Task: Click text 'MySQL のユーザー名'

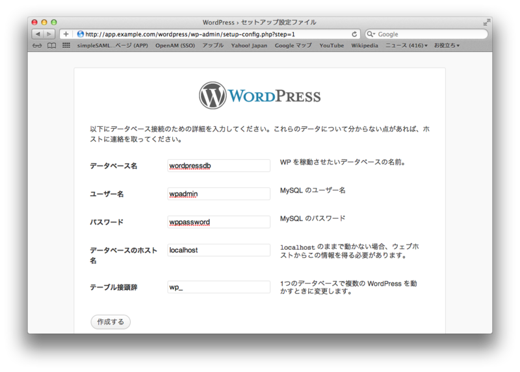Action: [313, 191]
